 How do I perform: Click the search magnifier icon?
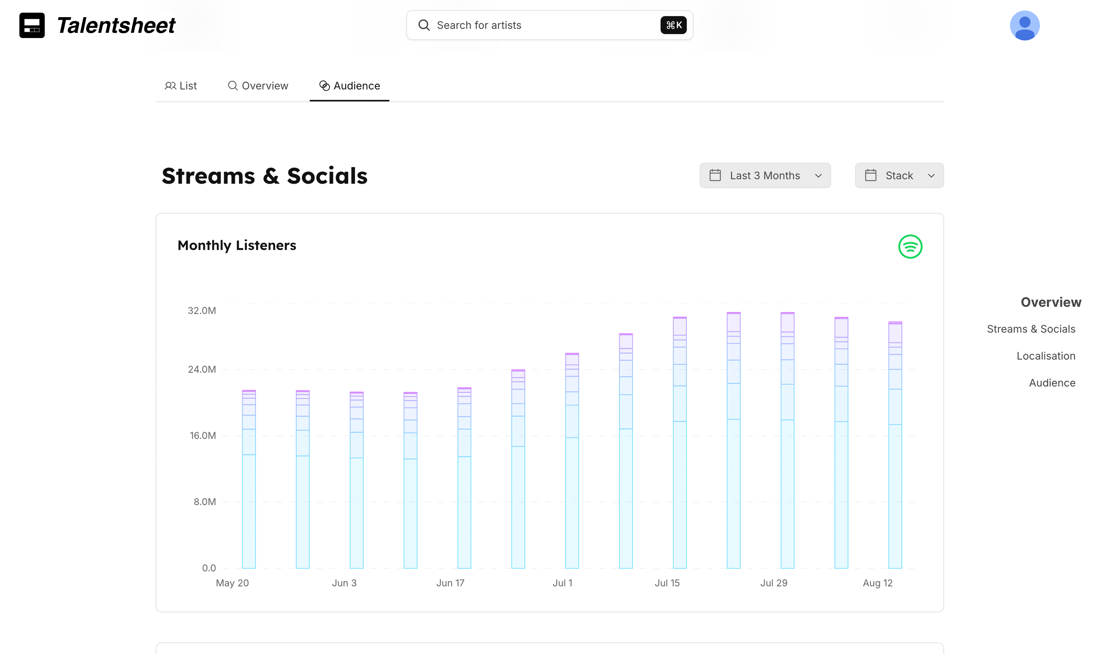coord(424,25)
